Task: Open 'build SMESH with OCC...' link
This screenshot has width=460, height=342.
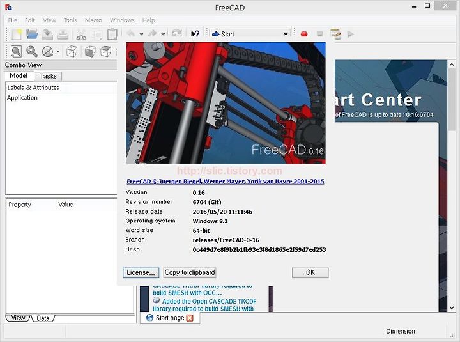Action: pyautogui.click(x=187, y=293)
